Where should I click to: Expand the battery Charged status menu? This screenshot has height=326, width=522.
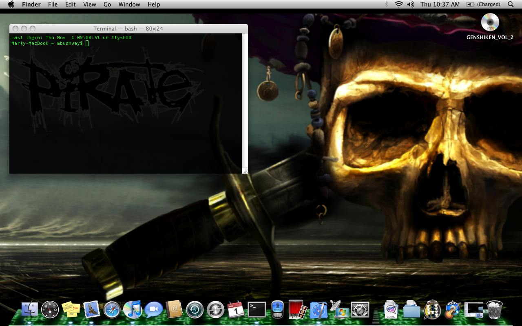pos(484,4)
